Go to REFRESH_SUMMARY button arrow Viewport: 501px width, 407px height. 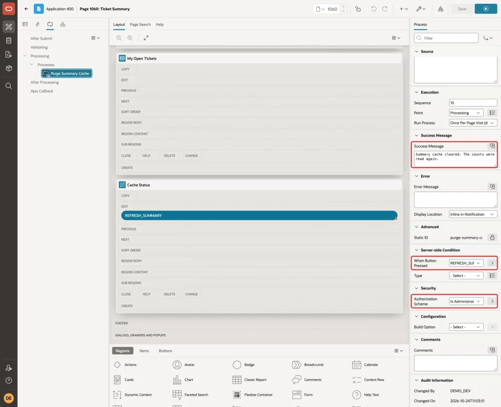(492, 263)
